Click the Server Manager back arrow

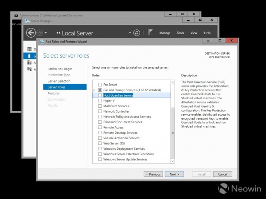pyautogui.click(x=31, y=32)
